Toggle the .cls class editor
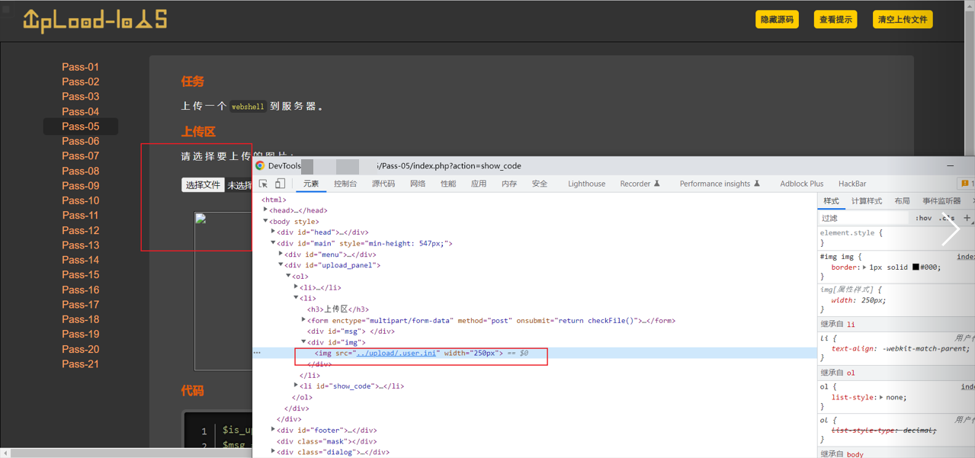Screen dimensions: 975x458 point(946,218)
